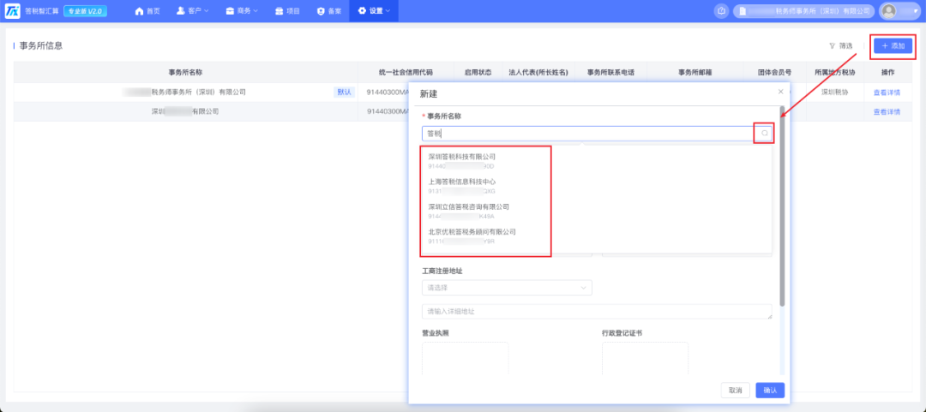This screenshot has width=926, height=412.
Task: Click the 行政登记证书 upload box
Action: pyautogui.click(x=645, y=358)
